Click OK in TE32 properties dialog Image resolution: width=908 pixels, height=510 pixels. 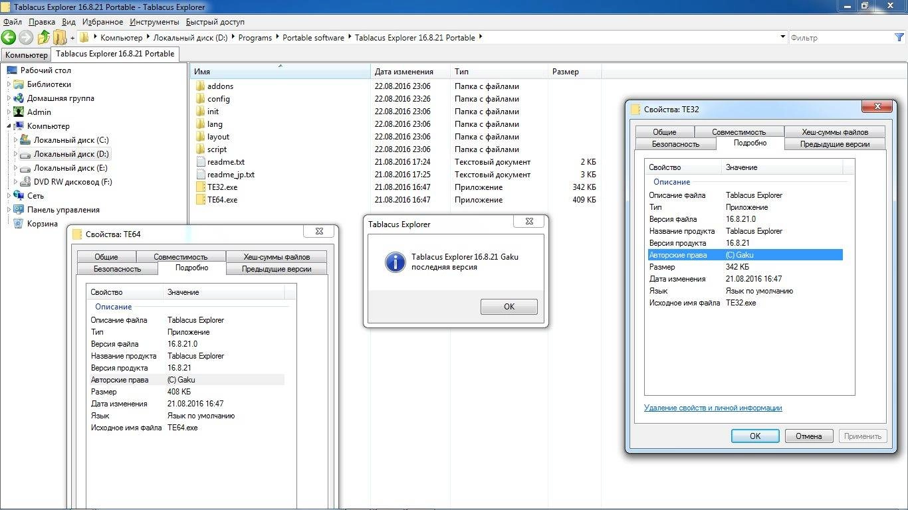click(x=755, y=436)
